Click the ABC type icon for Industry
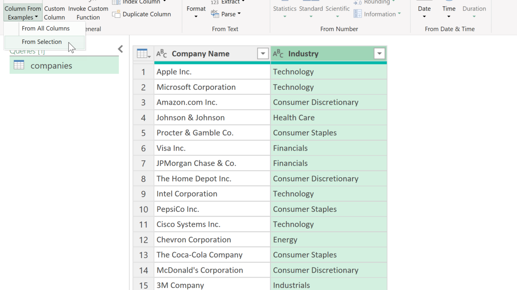 pyautogui.click(x=278, y=54)
